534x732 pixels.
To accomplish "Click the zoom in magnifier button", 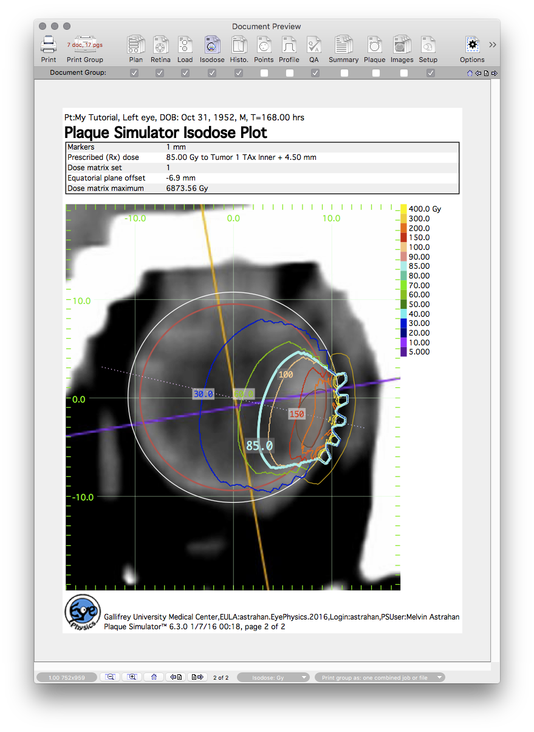I will pos(132,677).
